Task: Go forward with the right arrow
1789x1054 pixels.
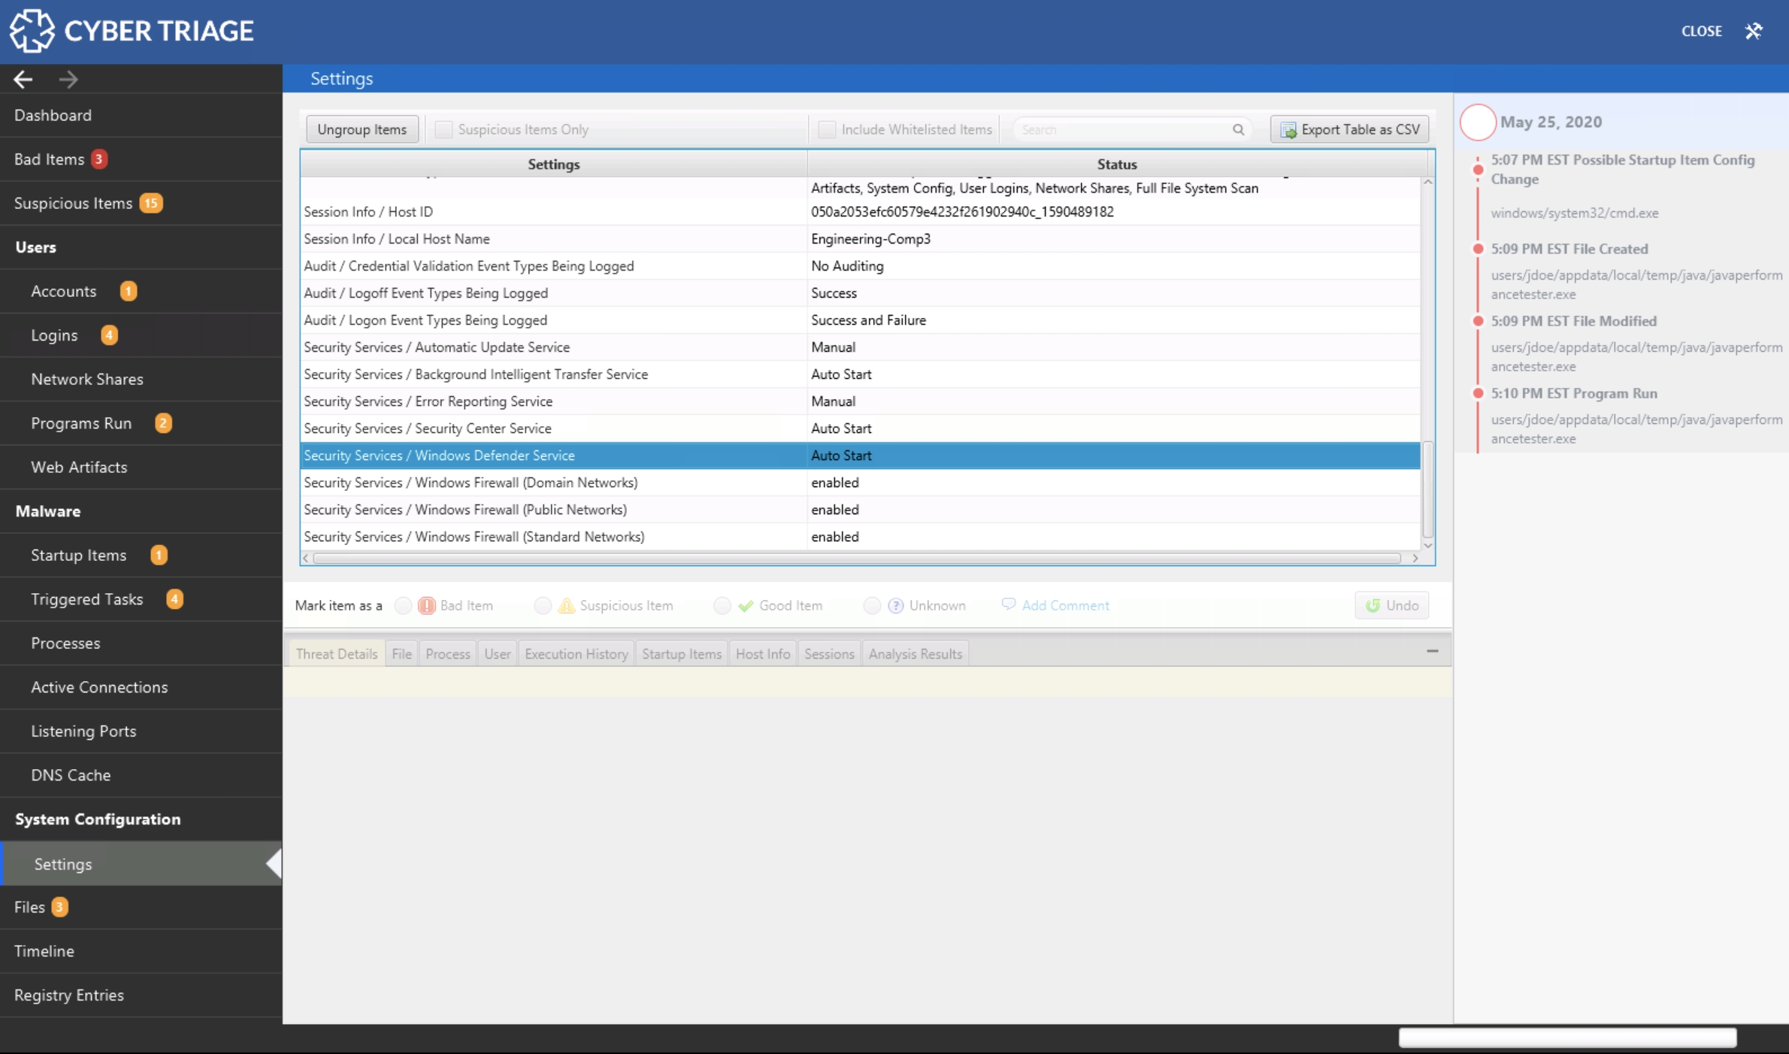Action: tap(68, 79)
